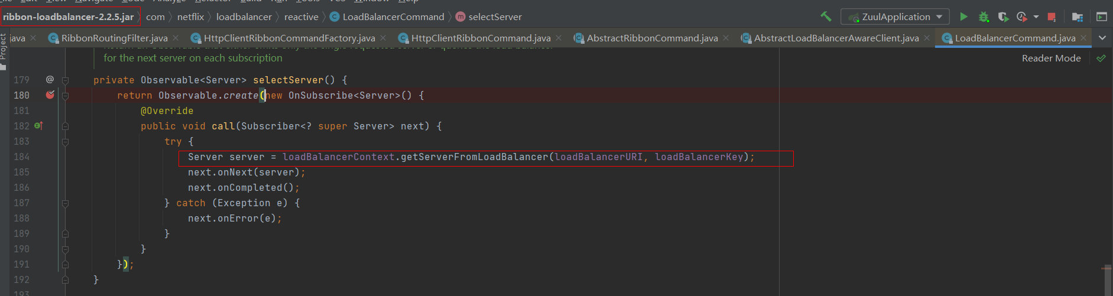
Task: Collapse the fold marker at line 180
Action: (66, 96)
